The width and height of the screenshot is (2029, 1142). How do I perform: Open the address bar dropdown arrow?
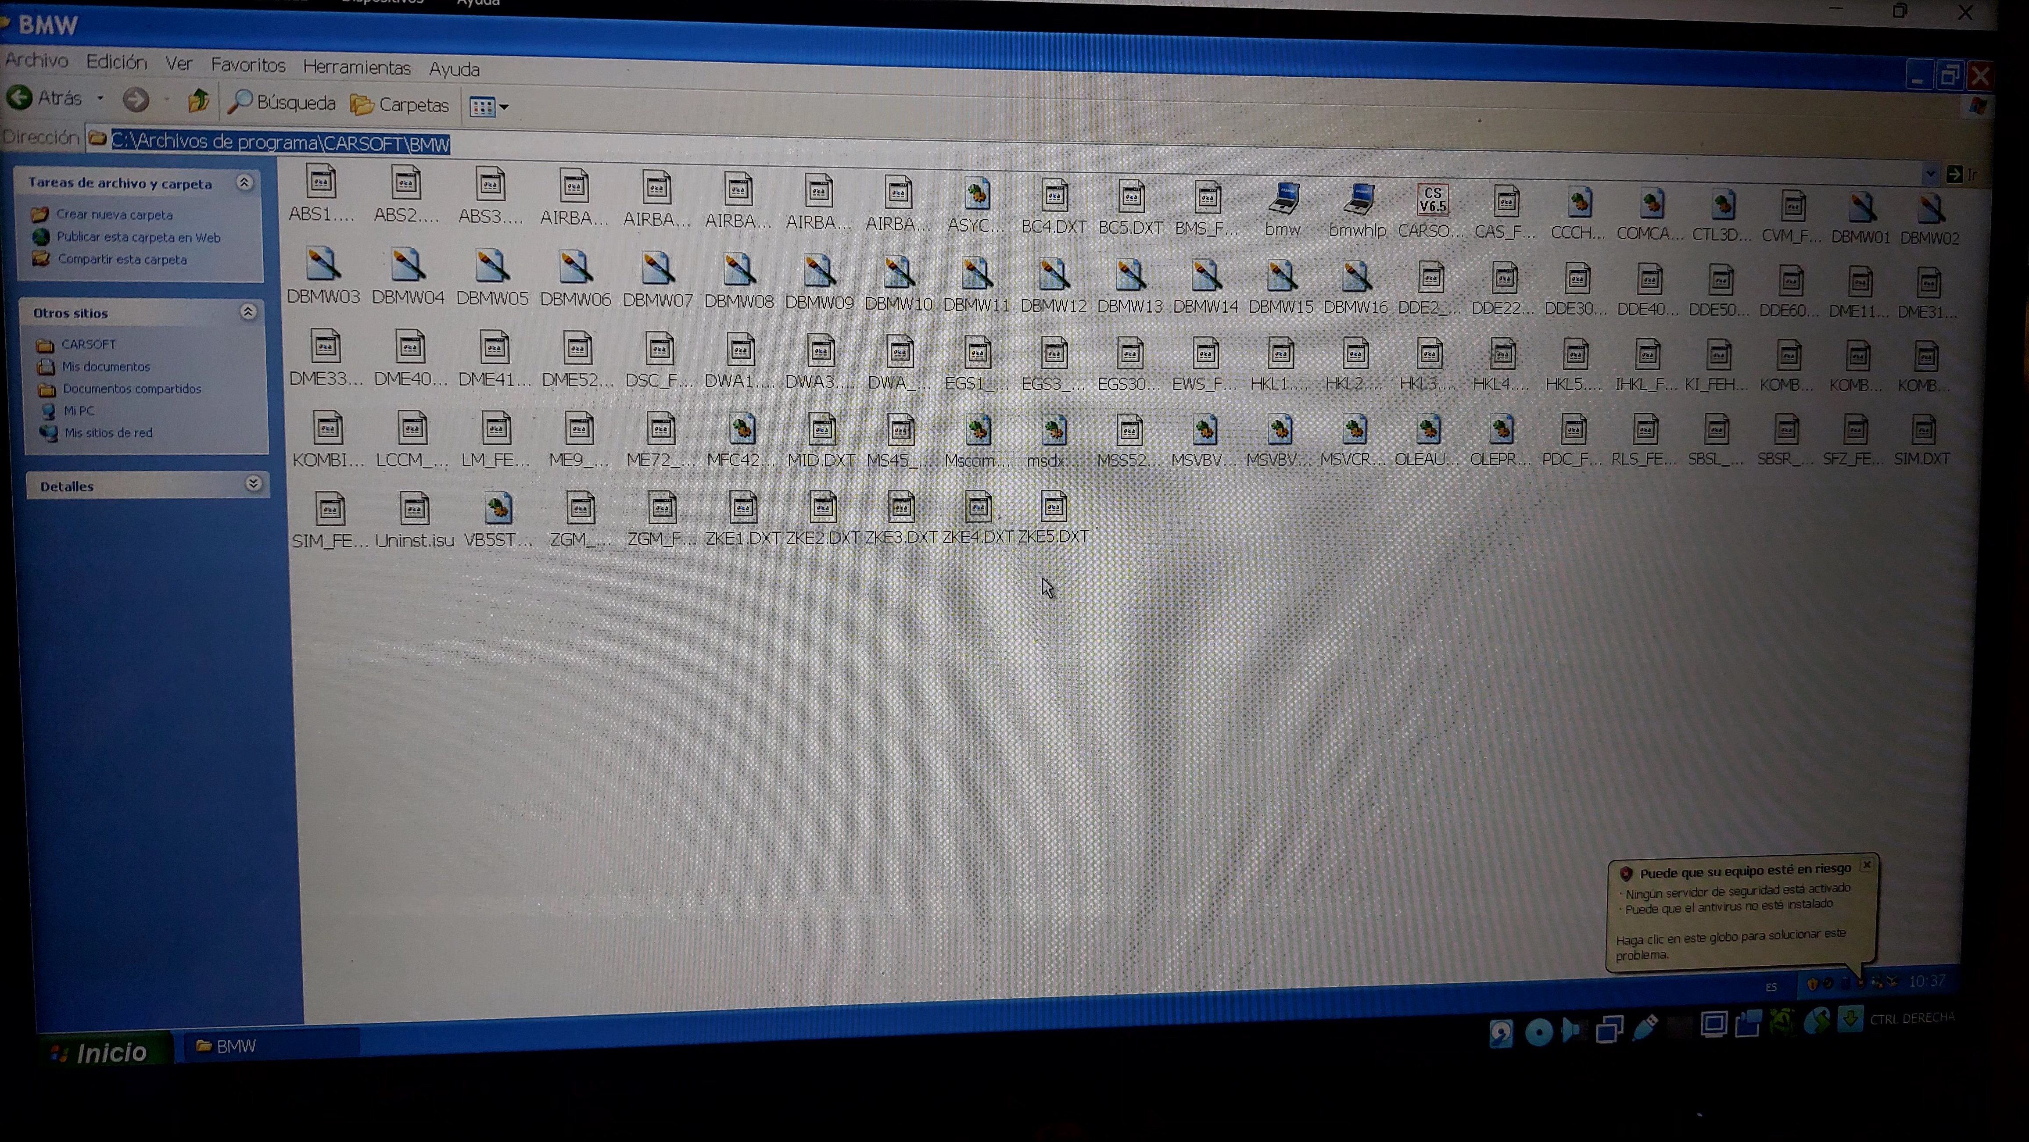point(1930,173)
